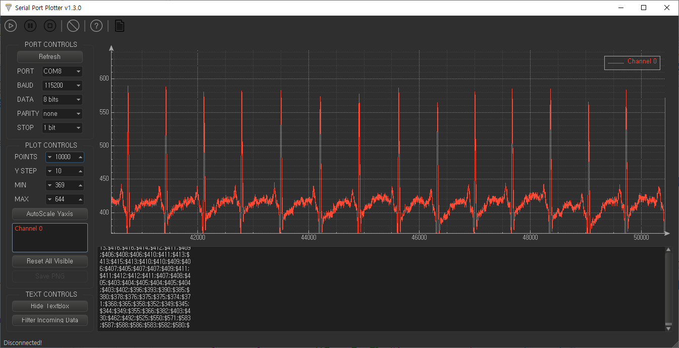Click the 42000 label on the X axis

click(197, 237)
